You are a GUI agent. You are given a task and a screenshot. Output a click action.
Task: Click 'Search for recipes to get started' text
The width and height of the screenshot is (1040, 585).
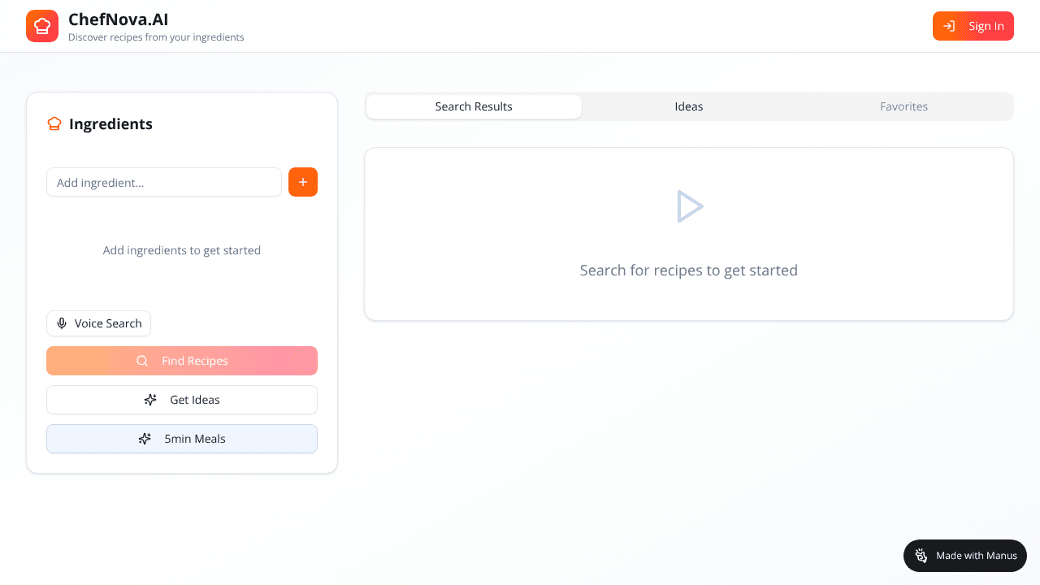(689, 270)
